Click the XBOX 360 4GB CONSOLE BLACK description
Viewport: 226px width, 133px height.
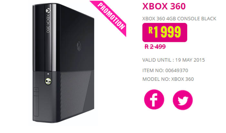pos(179,19)
